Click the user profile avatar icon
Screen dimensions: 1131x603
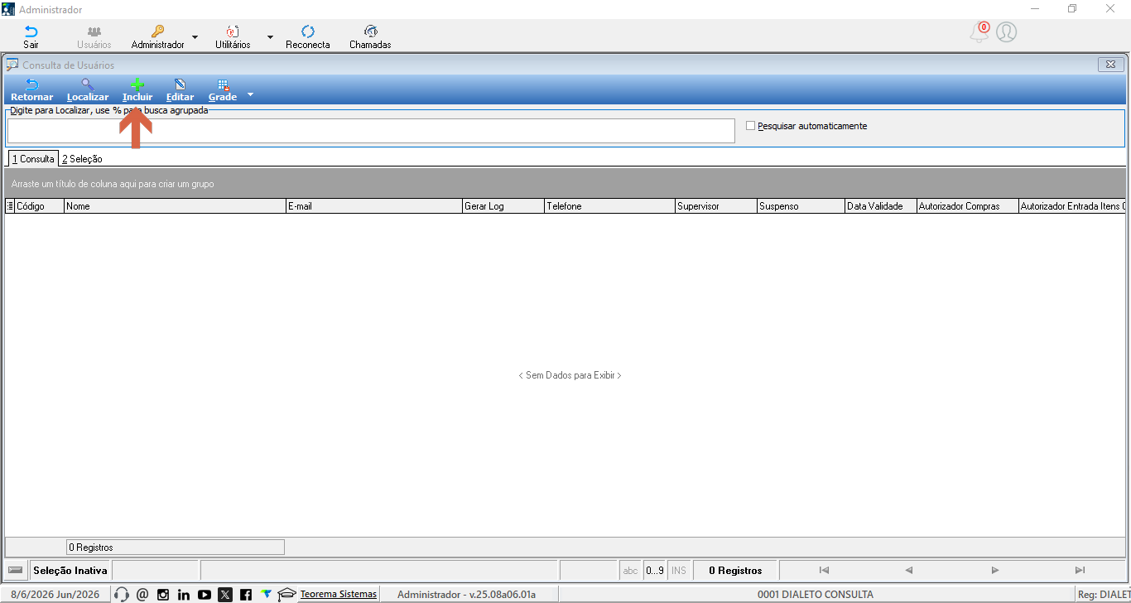1006,32
